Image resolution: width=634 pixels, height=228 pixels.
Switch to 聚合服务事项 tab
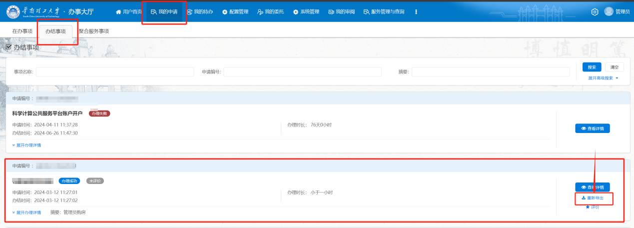point(93,31)
